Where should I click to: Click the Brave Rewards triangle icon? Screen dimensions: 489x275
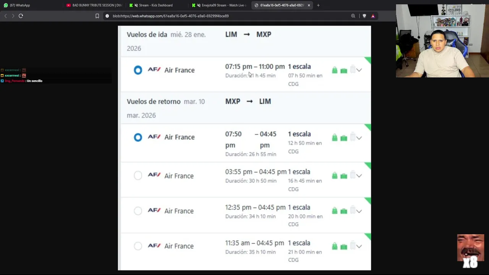[x=373, y=16]
